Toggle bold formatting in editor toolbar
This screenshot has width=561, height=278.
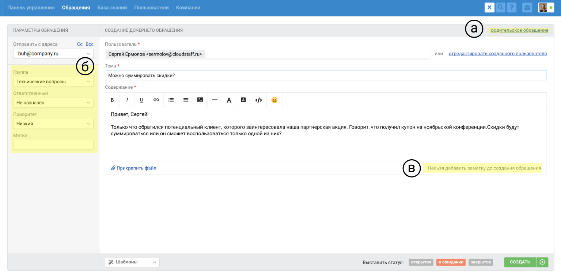pos(113,100)
